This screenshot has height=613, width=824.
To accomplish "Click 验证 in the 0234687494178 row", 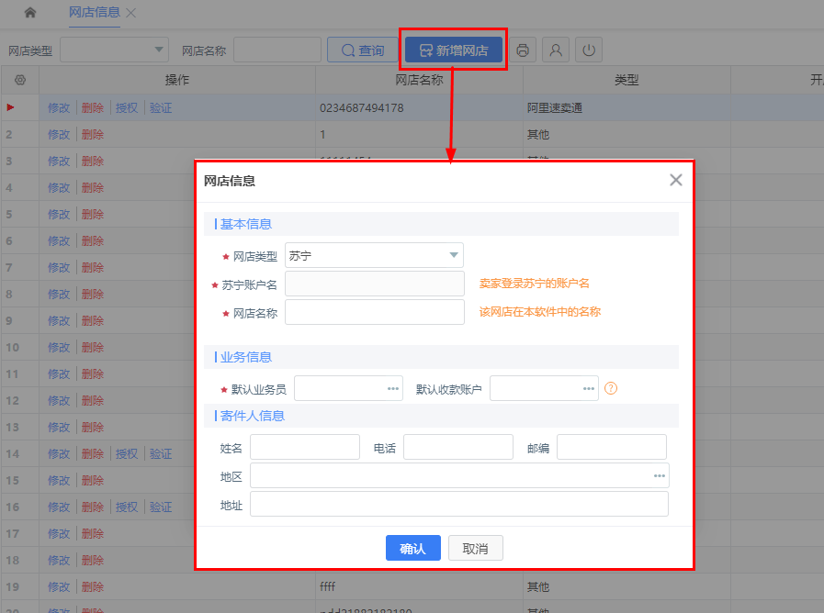I will [x=161, y=107].
